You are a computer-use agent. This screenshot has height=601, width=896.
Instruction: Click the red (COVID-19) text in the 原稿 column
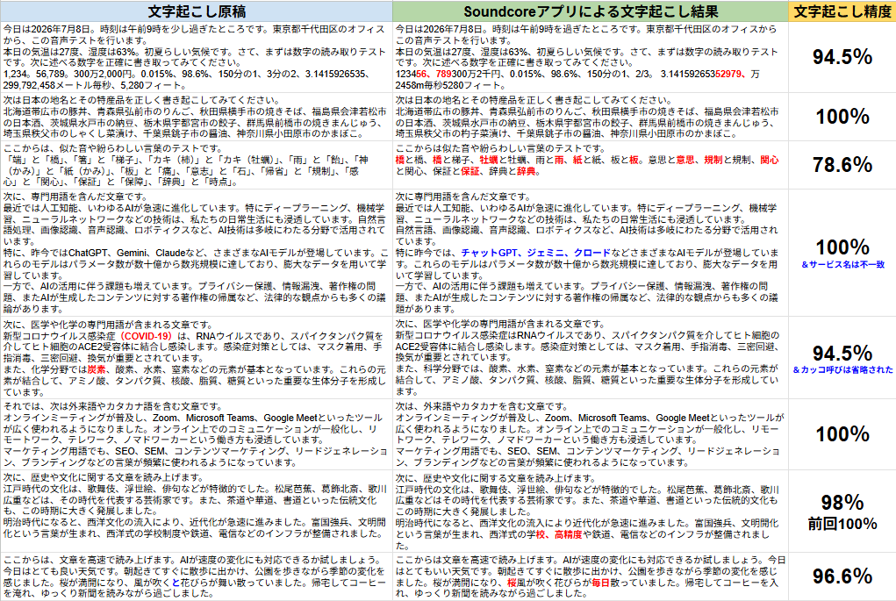tap(146, 336)
